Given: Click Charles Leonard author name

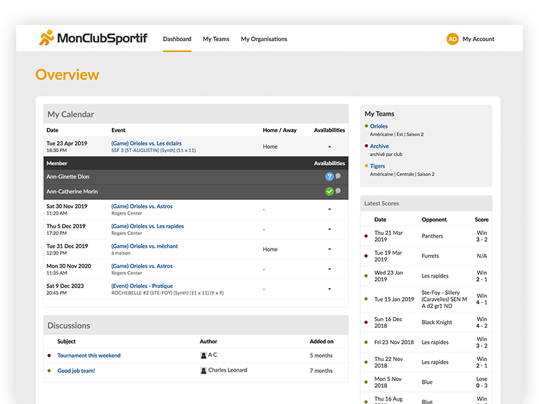Looking at the screenshot, I should point(228,370).
